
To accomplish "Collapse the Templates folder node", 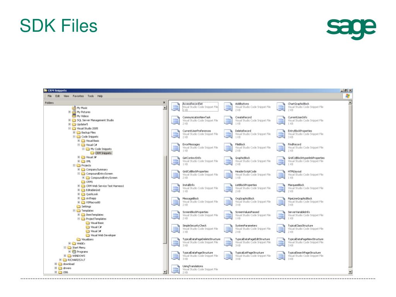I will (x=74, y=210).
